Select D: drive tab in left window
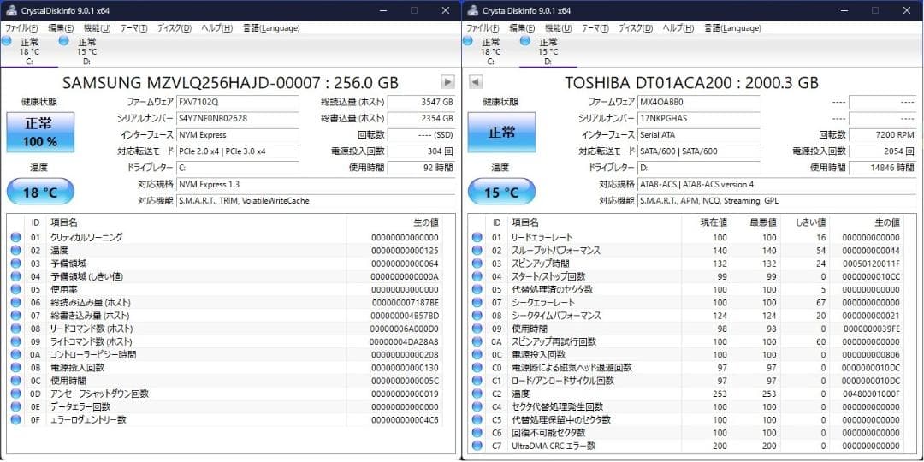Screen dimensions: 924x462 point(86,51)
